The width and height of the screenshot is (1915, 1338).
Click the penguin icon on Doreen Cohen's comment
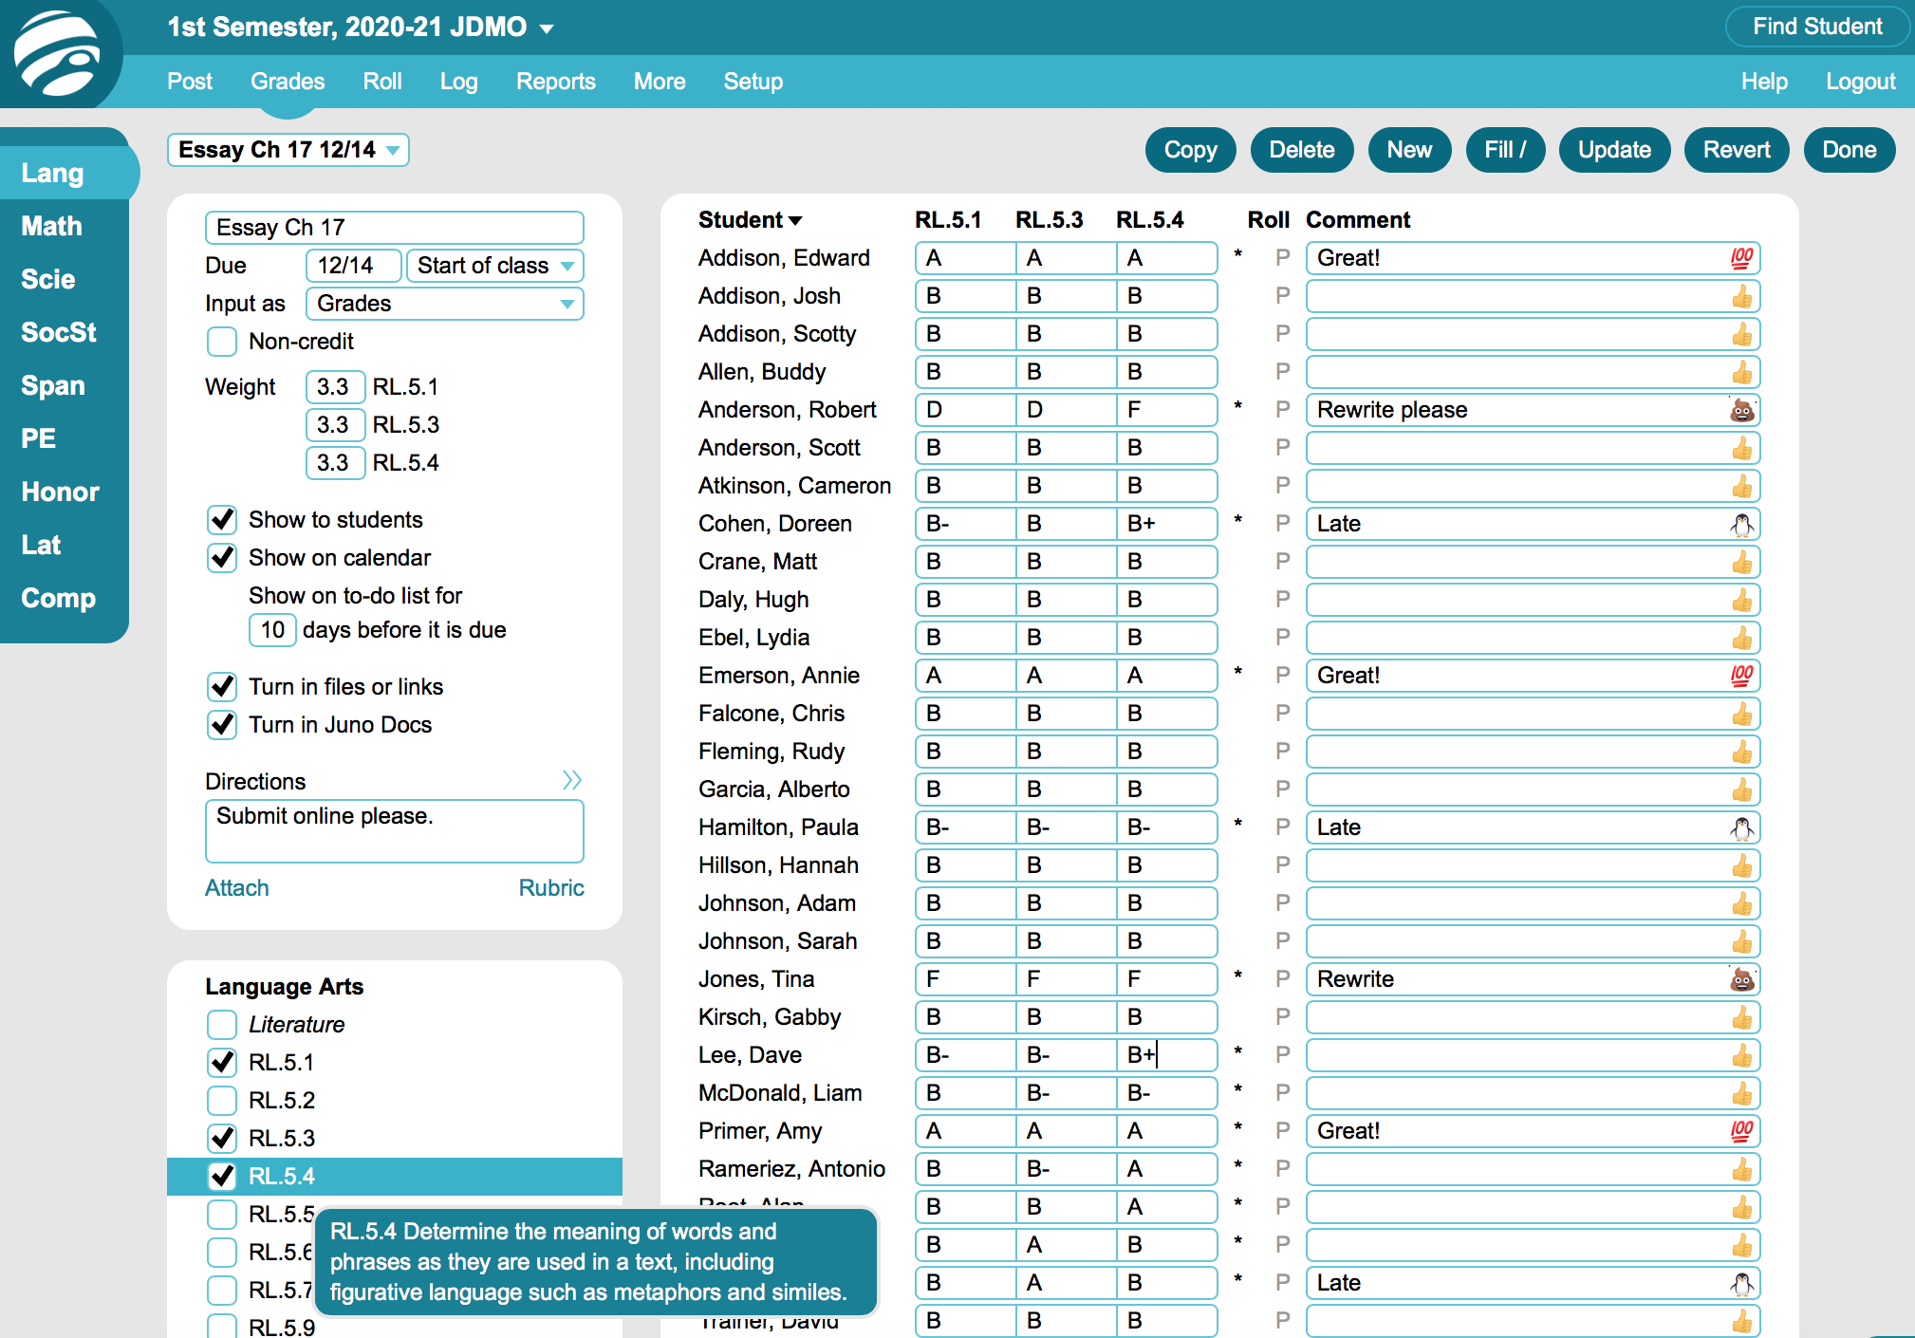pos(1740,523)
